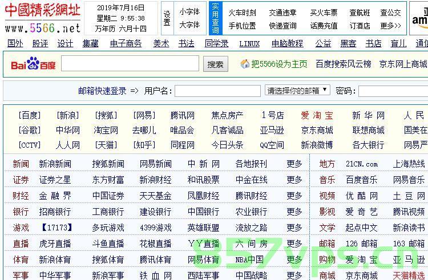Open the 请选择你的邮箱 mailbox dropdown
The height and width of the screenshot is (280, 428).
(297, 90)
